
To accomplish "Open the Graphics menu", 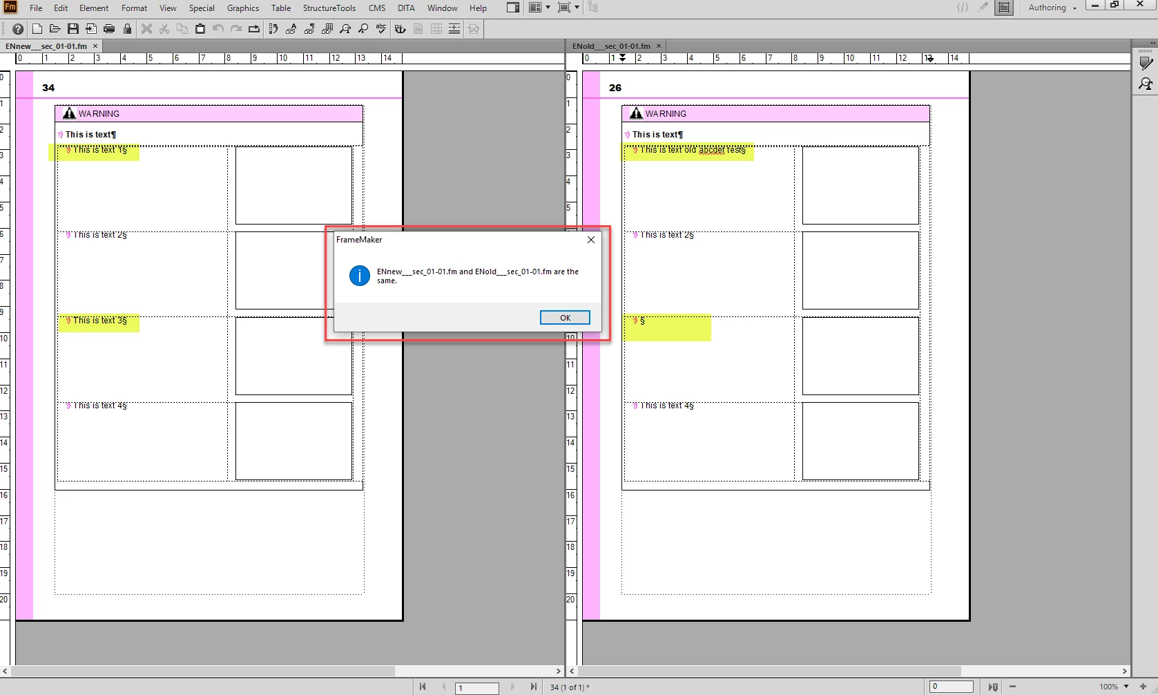I will coord(243,8).
